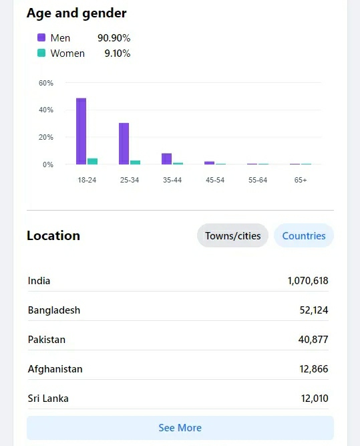This screenshot has height=446, width=360.
Task: Select the teal Women bar for 18-24
Action: tap(92, 161)
